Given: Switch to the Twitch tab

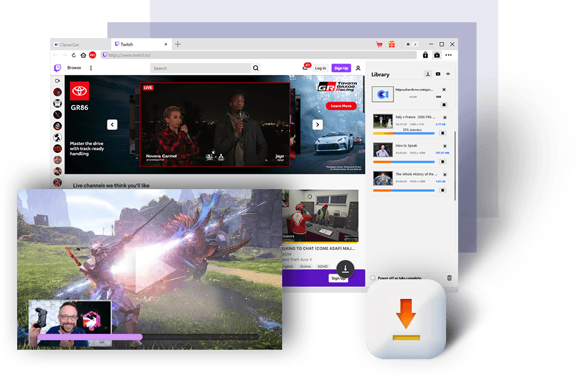Looking at the screenshot, I should pos(142,44).
